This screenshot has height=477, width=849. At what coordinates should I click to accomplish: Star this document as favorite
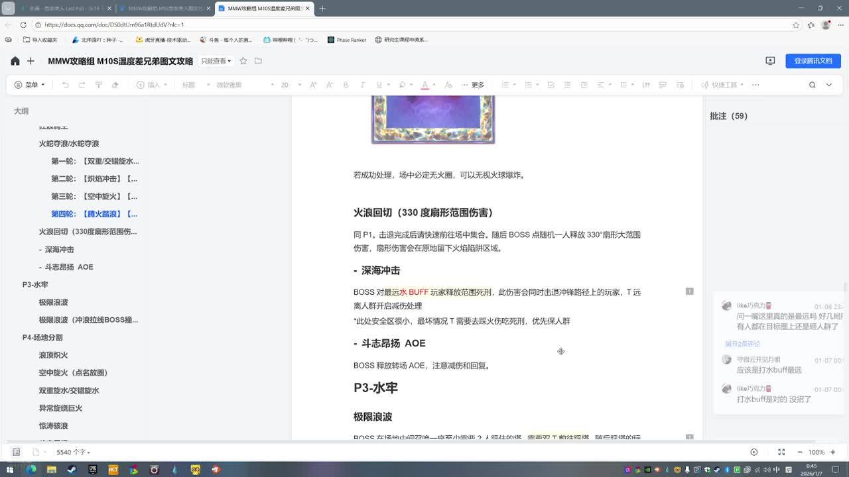(243, 61)
